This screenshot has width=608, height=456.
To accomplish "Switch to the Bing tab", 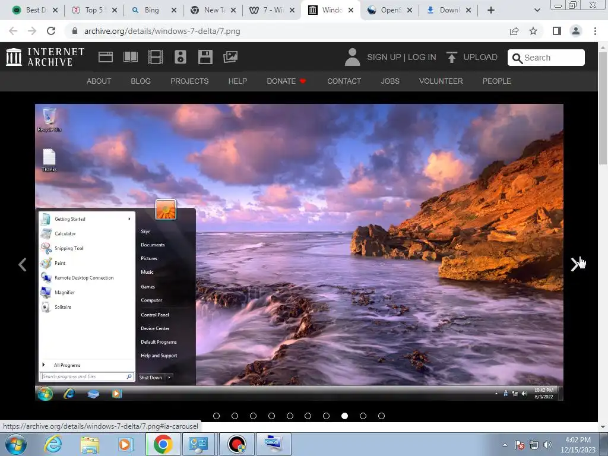I will (x=153, y=10).
